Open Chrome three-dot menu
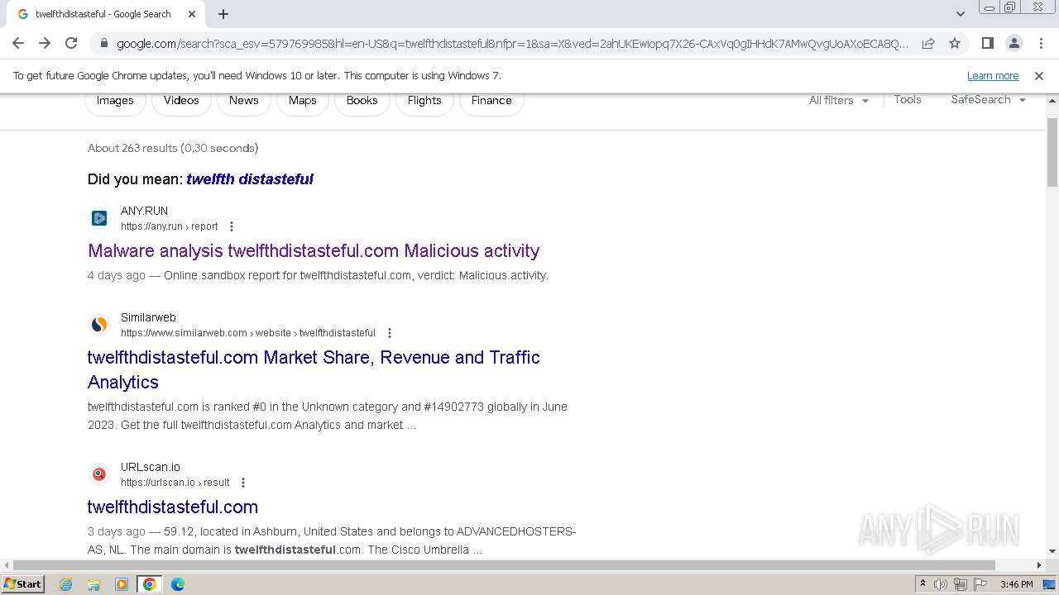 tap(1040, 43)
